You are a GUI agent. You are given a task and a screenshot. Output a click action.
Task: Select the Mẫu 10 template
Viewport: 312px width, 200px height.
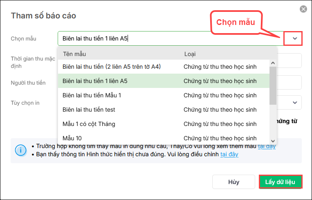point(72,138)
